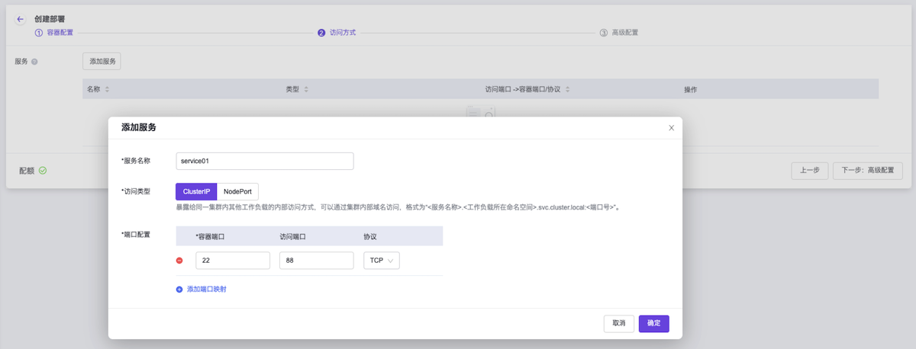Viewport: 916px width, 349px height.
Task: Sort by 类型 column sort icon
Action: coord(306,90)
